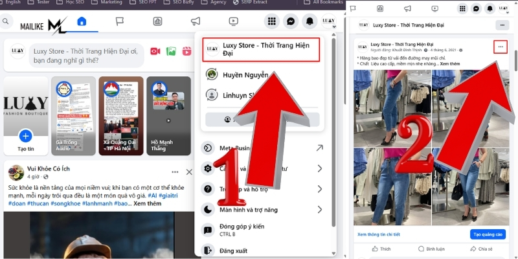
Task: Open apps grid in right window
Action: [x=462, y=8]
